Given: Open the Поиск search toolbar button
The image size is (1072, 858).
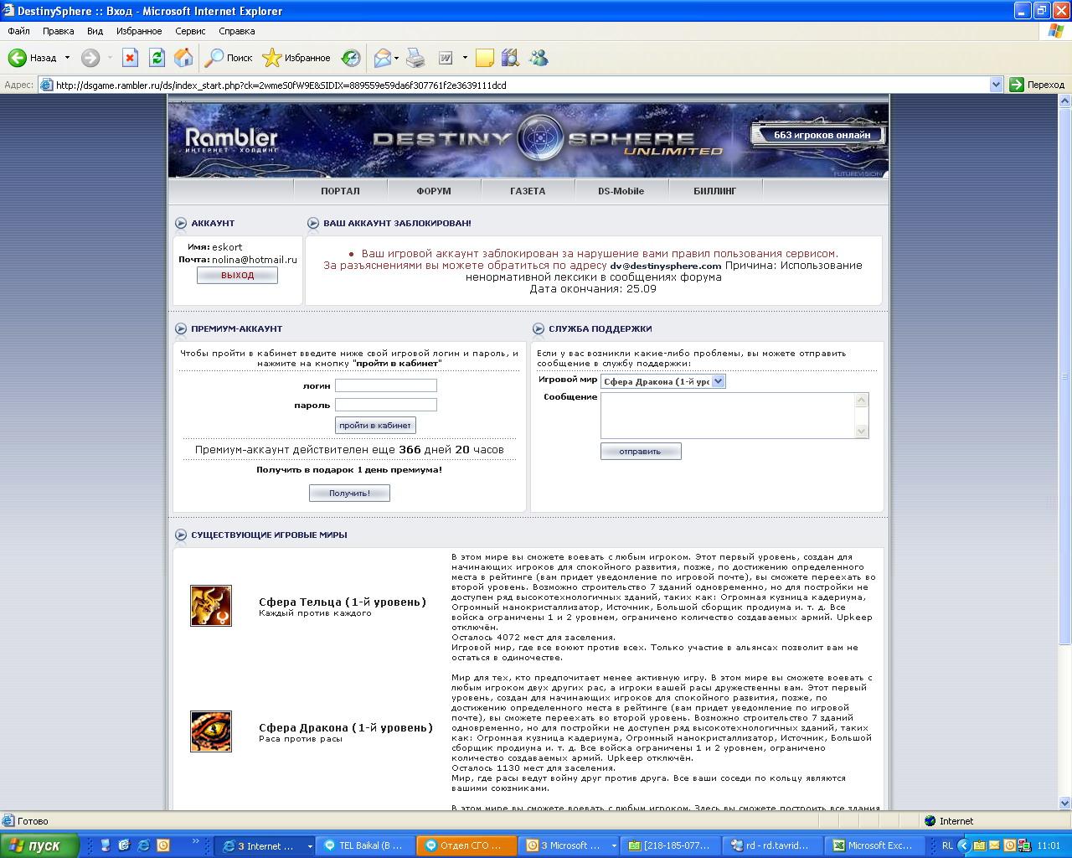Looking at the screenshot, I should click(x=229, y=58).
